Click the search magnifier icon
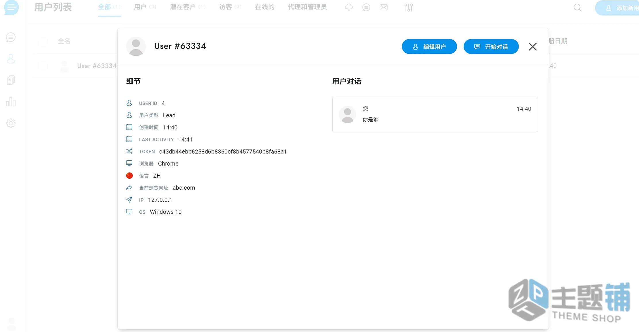 point(577,7)
